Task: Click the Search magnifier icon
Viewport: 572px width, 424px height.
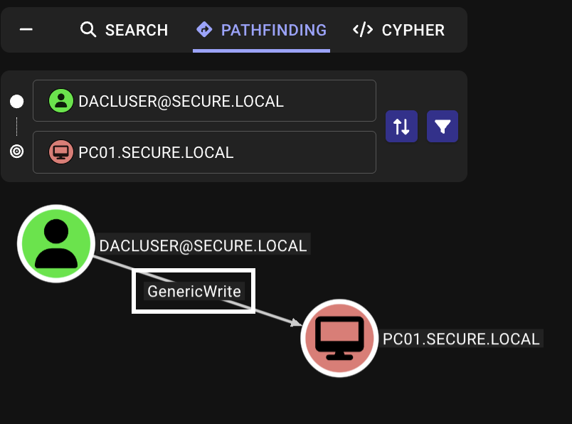Action: pyautogui.click(x=88, y=30)
